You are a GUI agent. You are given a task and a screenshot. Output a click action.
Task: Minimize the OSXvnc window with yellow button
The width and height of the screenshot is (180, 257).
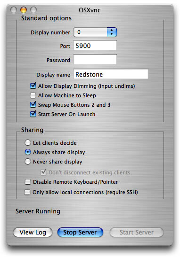24,10
